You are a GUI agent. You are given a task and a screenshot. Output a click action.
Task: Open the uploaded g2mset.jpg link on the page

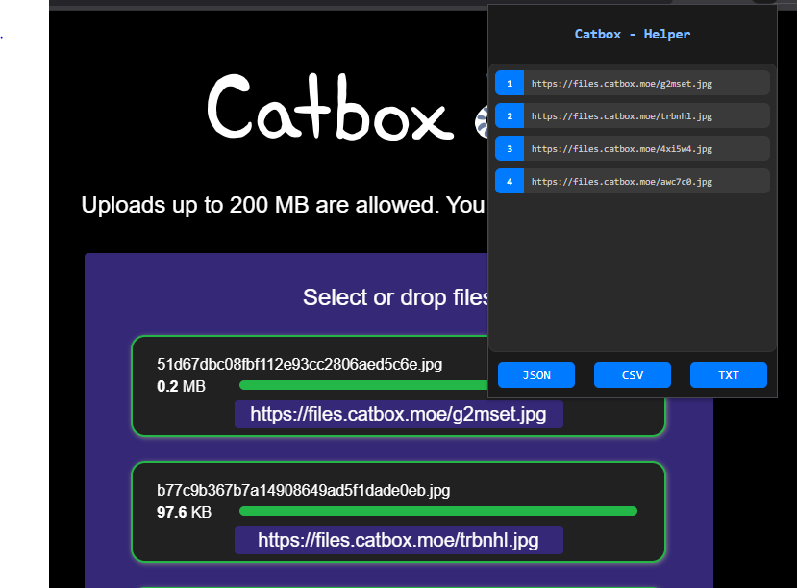398,414
